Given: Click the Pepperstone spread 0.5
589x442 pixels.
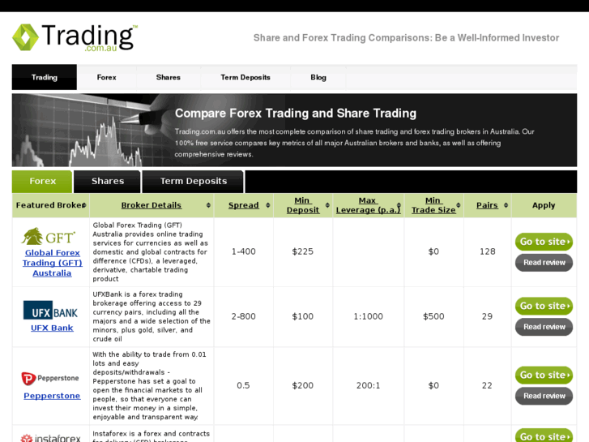Looking at the screenshot, I should 243,385.
